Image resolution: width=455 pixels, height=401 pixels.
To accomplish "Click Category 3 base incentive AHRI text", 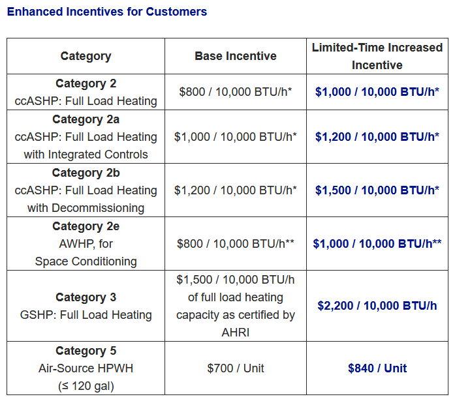I will coord(236,306).
